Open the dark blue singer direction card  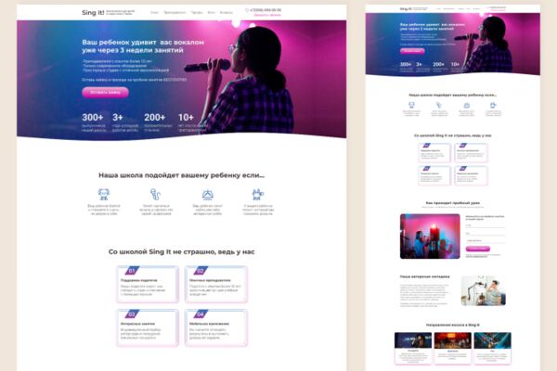(x=413, y=348)
